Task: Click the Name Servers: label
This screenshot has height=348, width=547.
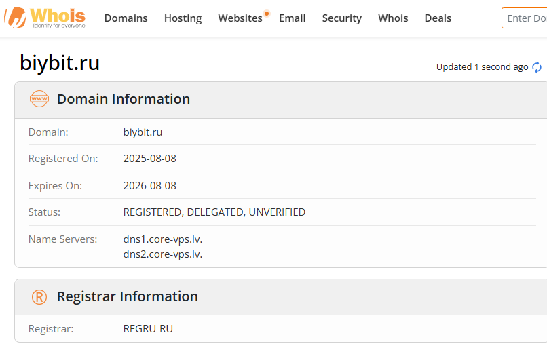Action: pyautogui.click(x=63, y=239)
